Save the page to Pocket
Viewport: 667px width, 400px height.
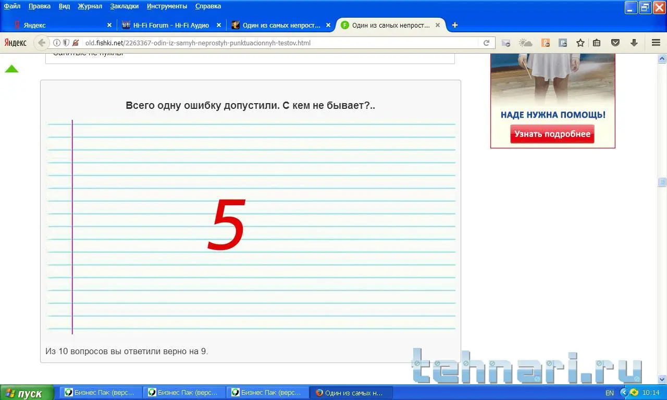615,43
